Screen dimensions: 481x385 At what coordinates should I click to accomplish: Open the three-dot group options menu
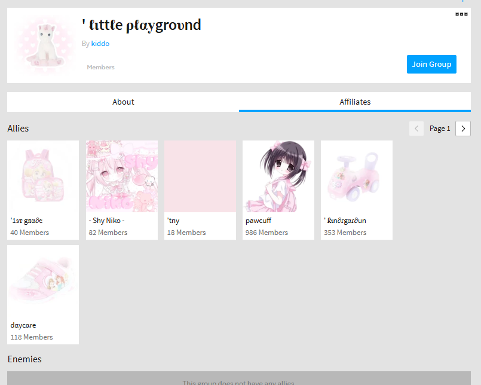461,14
